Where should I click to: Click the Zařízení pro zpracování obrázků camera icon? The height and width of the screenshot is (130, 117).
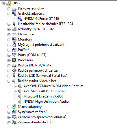[x=14, y=117]
